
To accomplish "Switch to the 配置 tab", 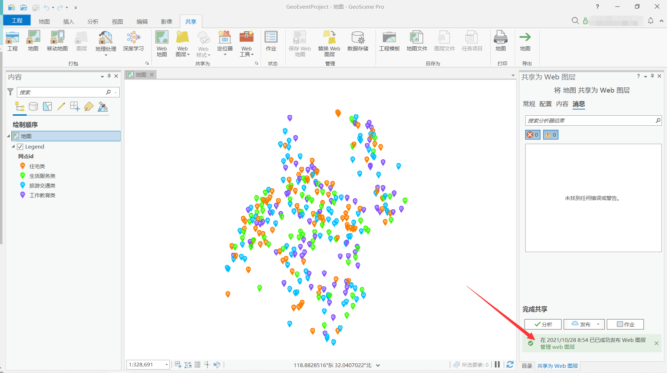I will (x=546, y=104).
